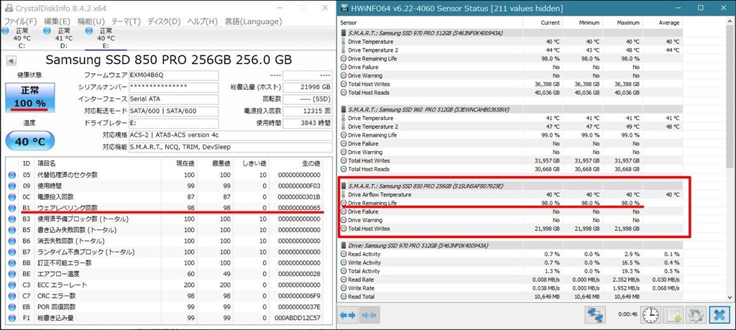Click the 40 °C temperature button
Screen dimensions: 736x330
[x=30, y=141]
